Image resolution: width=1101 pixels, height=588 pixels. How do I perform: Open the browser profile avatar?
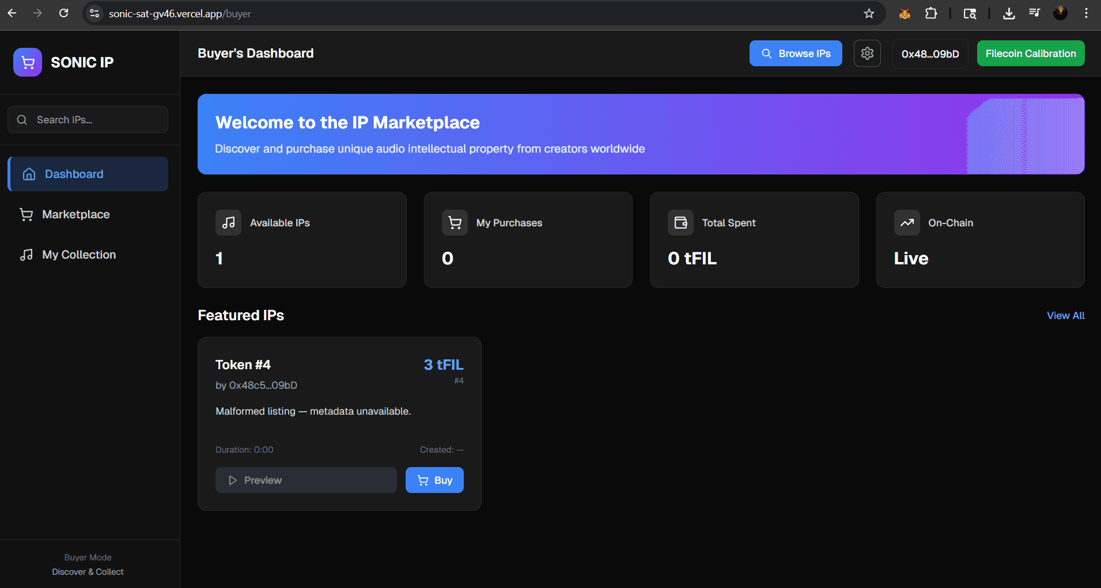[x=1060, y=13]
